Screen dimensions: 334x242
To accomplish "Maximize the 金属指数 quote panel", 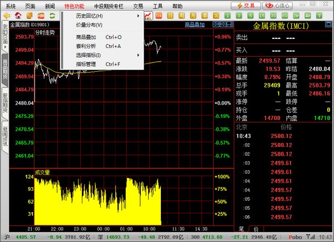I will [x=328, y=24].
